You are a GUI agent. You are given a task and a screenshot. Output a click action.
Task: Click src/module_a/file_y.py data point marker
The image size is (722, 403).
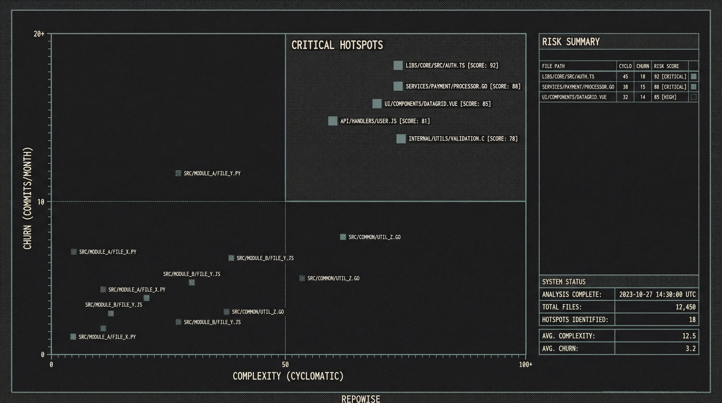click(x=178, y=173)
